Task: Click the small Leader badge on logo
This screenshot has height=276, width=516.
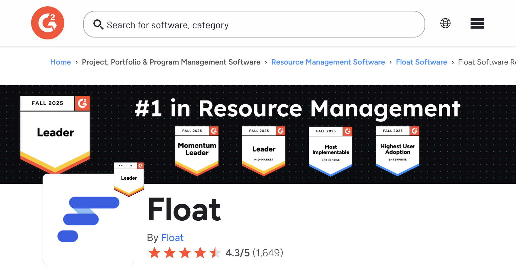Action: tap(129, 179)
